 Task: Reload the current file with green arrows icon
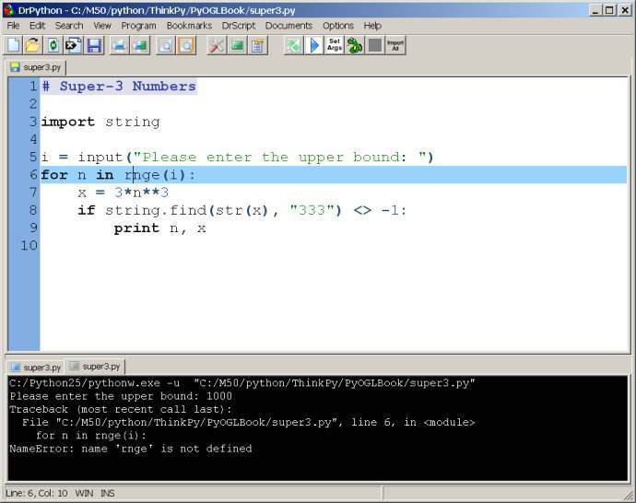53,45
